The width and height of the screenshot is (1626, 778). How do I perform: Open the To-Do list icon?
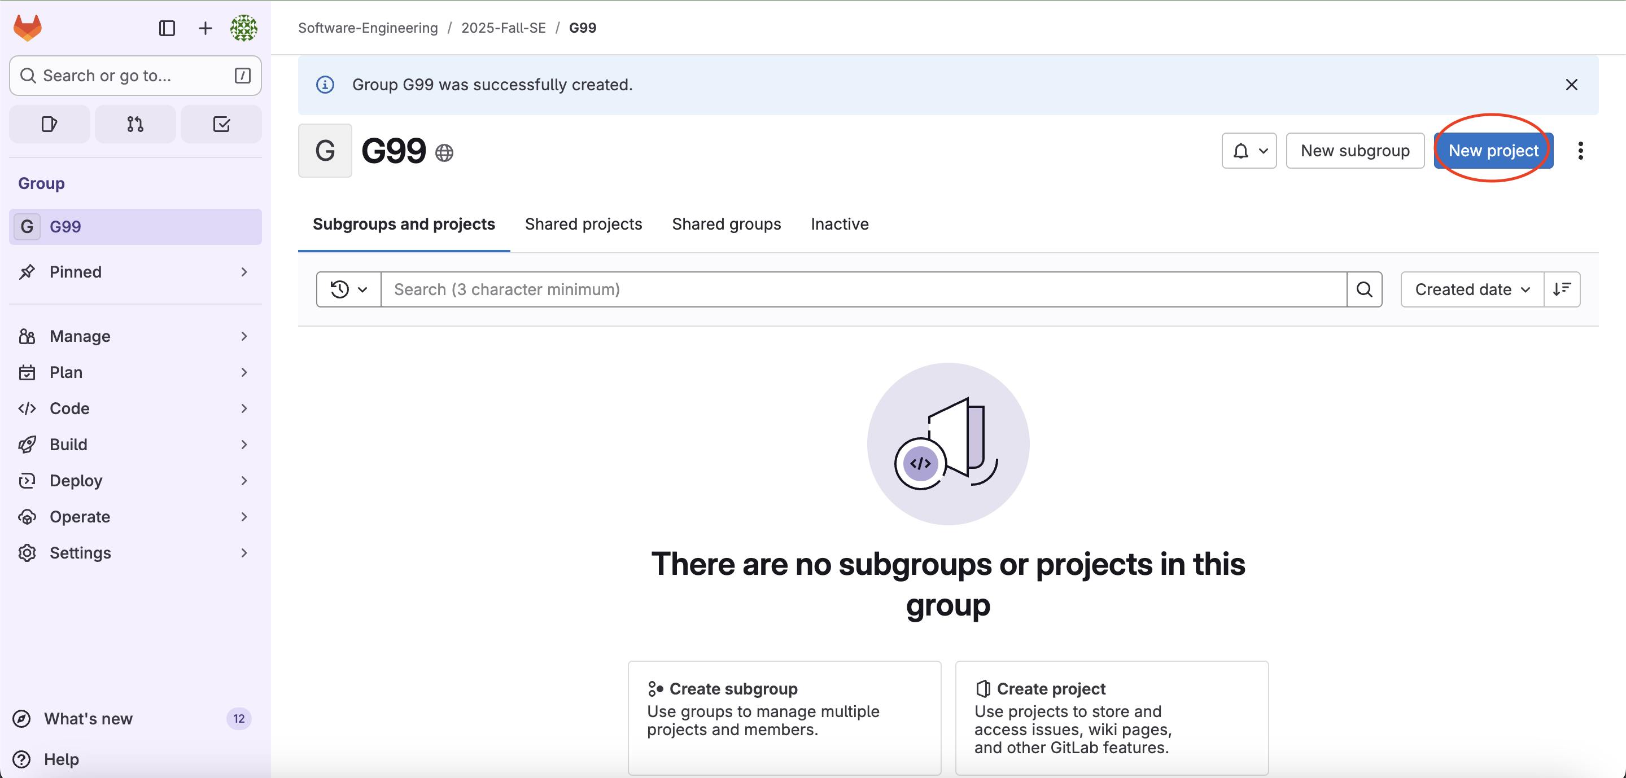pos(221,124)
